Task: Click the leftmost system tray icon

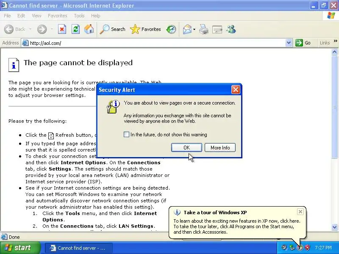Action: pyautogui.click(x=284, y=248)
